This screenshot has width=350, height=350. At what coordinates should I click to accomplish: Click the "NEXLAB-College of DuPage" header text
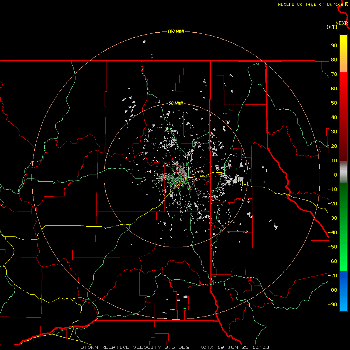(310, 4)
